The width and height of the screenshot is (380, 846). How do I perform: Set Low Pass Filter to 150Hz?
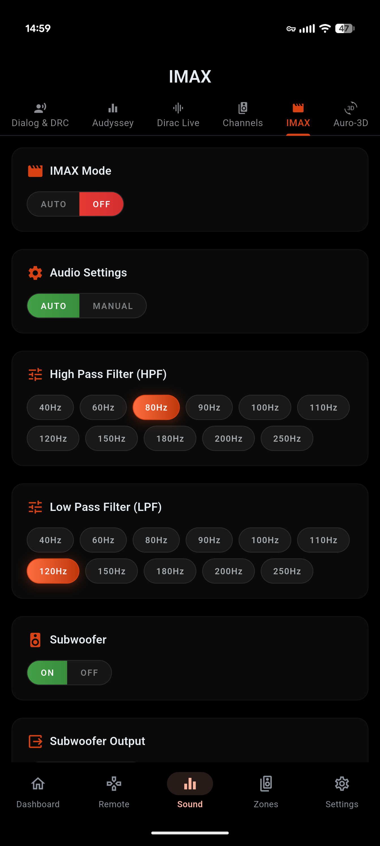(x=111, y=571)
